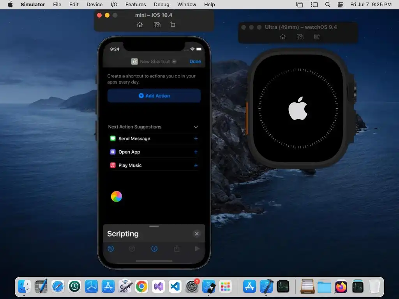
Task: Tap the Done button in New Shortcut
Action: (195, 62)
